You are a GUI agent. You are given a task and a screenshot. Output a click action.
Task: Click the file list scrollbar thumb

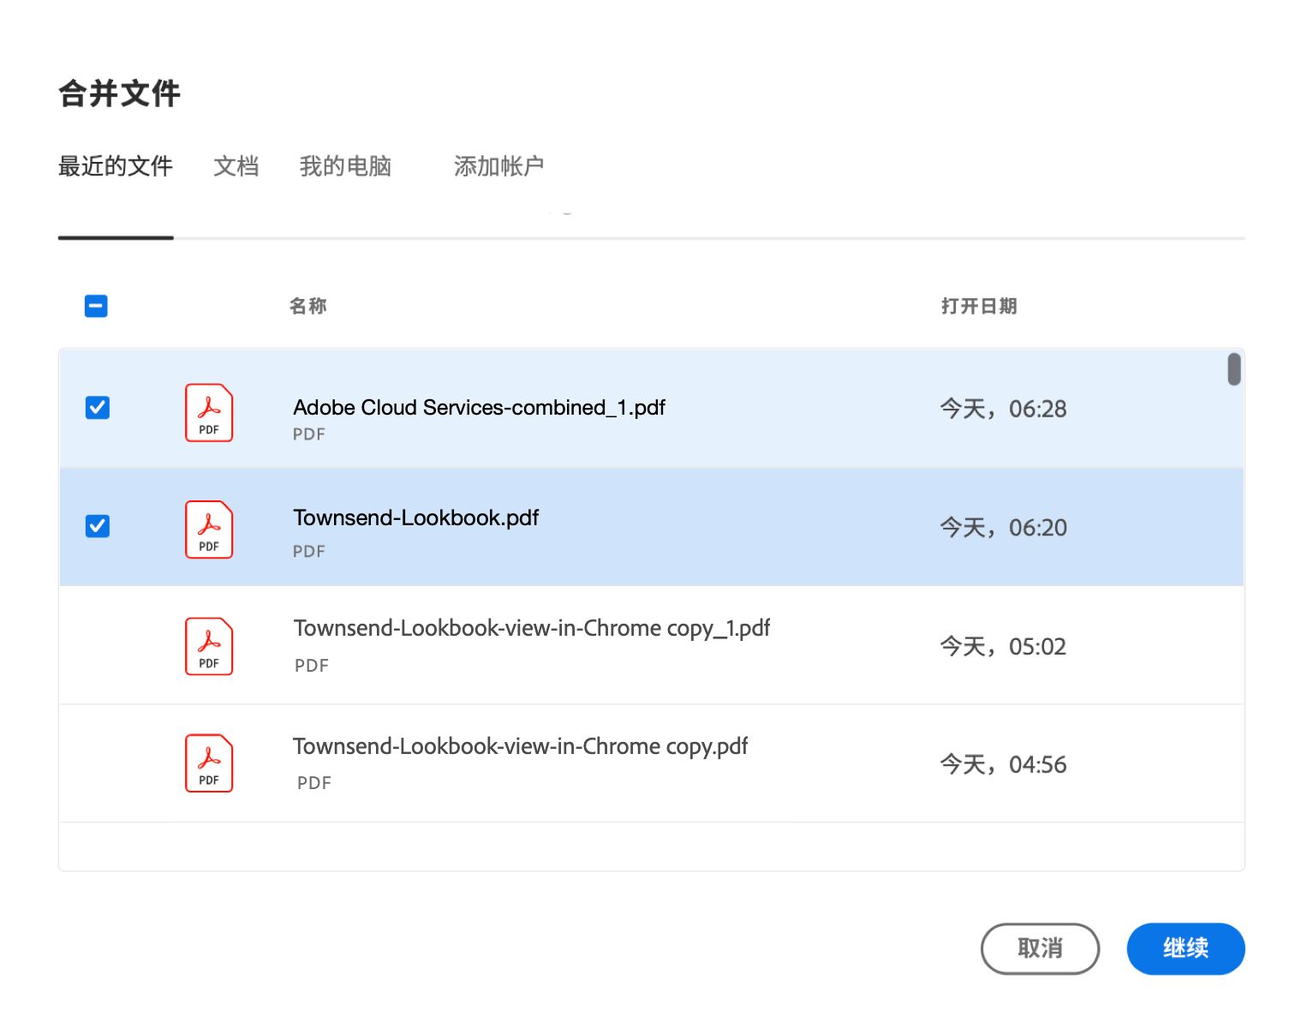coord(1234,369)
